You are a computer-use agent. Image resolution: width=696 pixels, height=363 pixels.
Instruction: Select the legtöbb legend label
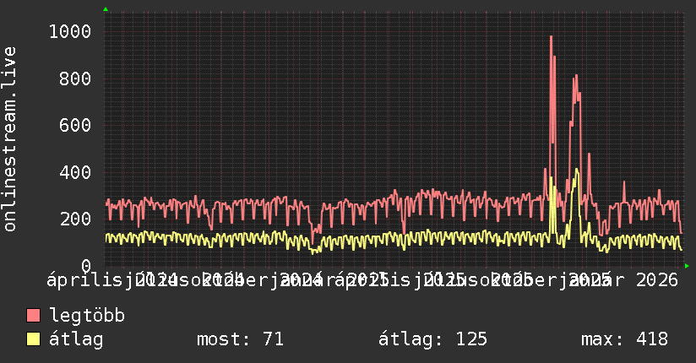[x=87, y=315]
